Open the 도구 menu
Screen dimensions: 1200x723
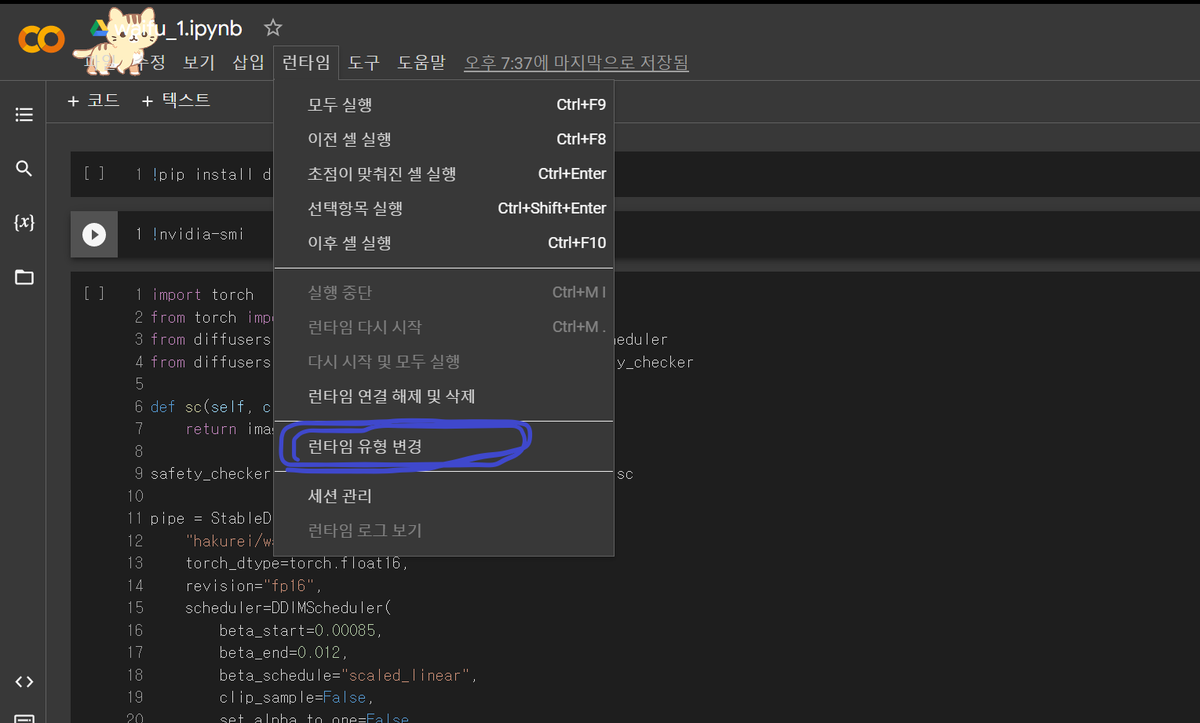363,63
